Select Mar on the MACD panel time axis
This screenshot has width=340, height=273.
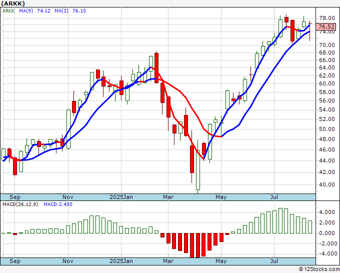coord(168,261)
